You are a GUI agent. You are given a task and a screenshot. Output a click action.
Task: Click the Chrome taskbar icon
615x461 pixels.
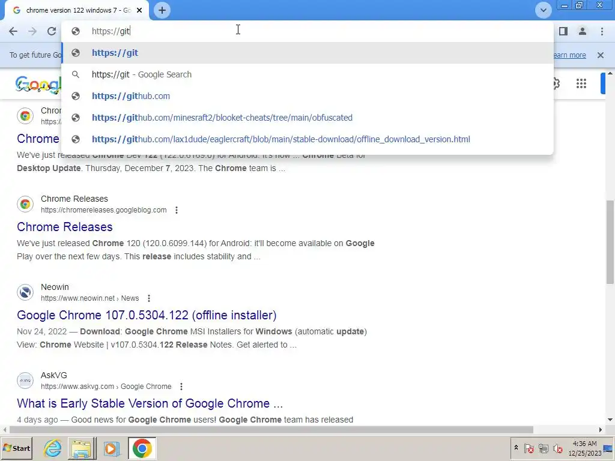pos(142,448)
